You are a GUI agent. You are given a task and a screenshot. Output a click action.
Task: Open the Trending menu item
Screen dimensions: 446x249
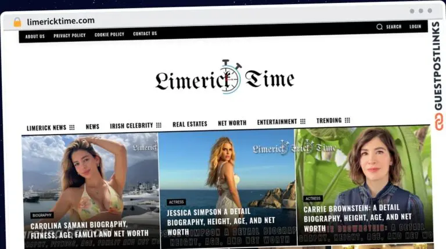tap(329, 121)
